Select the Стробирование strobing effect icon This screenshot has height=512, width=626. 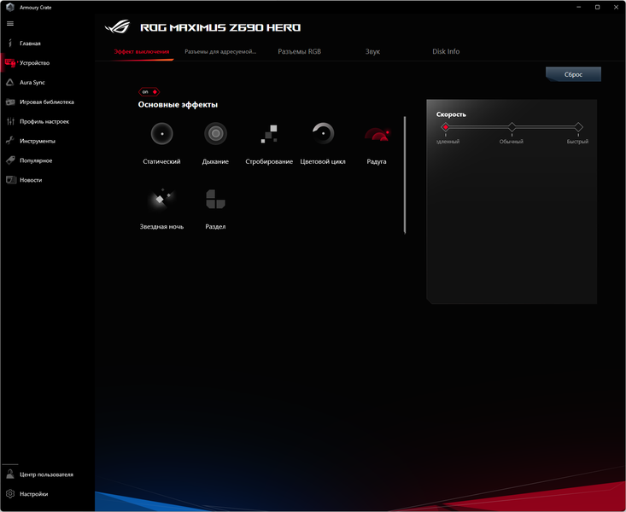[269, 134]
